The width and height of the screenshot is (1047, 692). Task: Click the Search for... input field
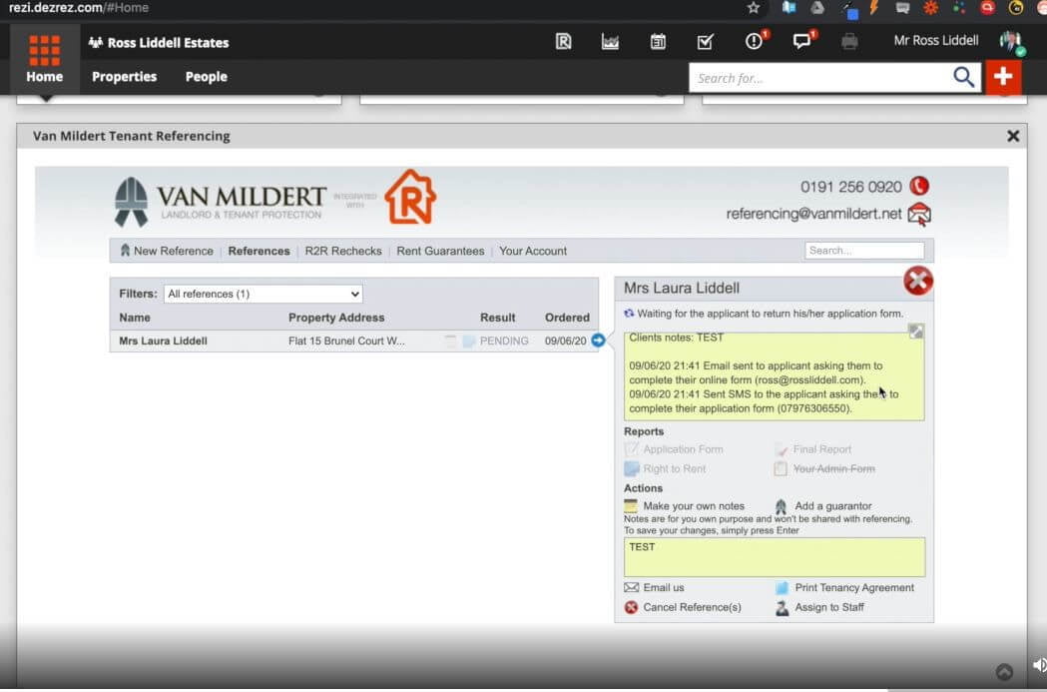pyautogui.click(x=820, y=78)
